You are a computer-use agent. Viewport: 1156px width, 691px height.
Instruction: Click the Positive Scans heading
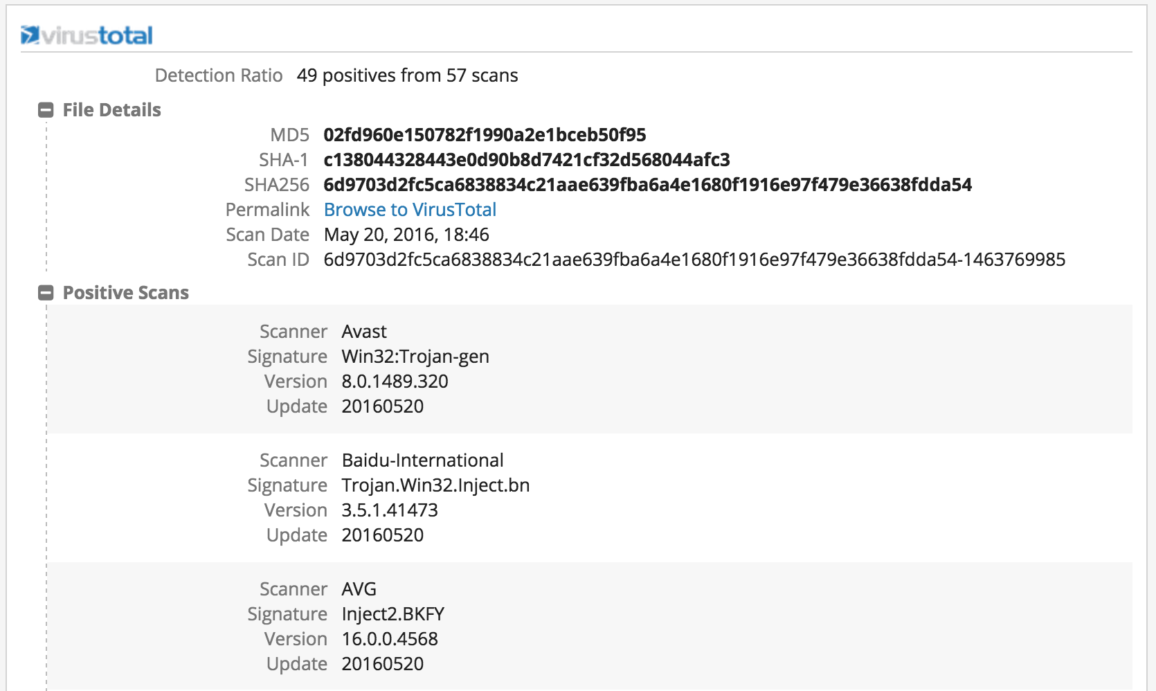click(125, 293)
